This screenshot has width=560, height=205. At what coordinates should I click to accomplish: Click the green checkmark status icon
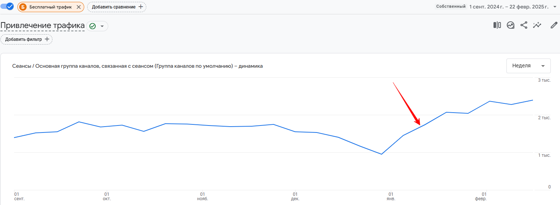(92, 26)
